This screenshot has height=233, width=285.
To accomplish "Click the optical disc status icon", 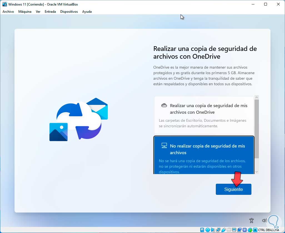I will click(x=207, y=230).
